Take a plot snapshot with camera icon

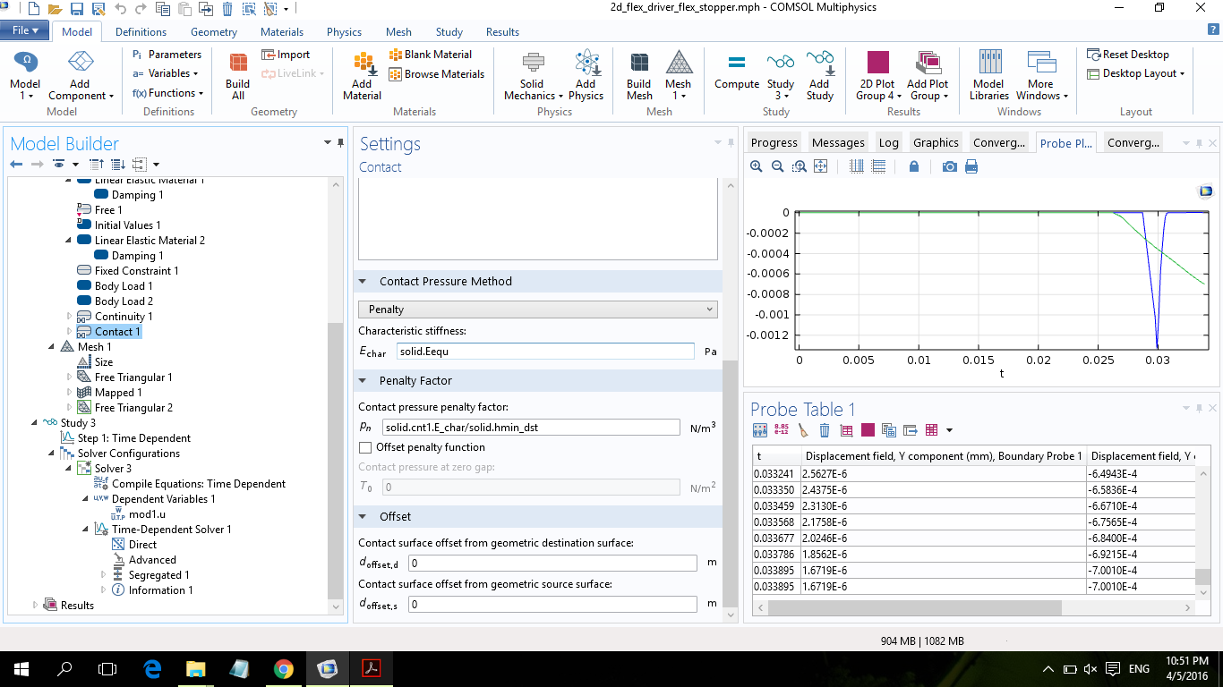949,166
